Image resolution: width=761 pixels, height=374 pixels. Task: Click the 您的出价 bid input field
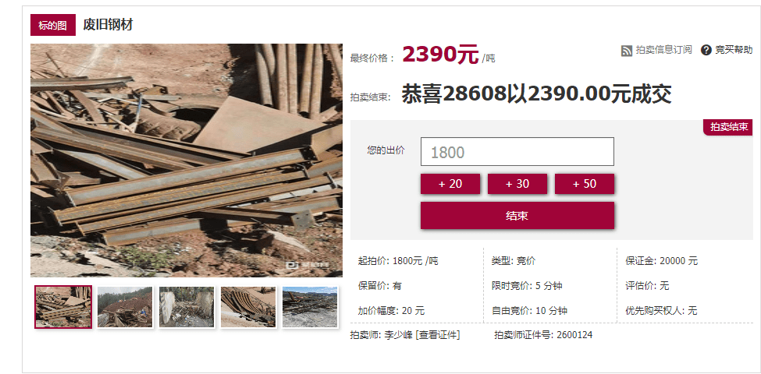point(517,152)
